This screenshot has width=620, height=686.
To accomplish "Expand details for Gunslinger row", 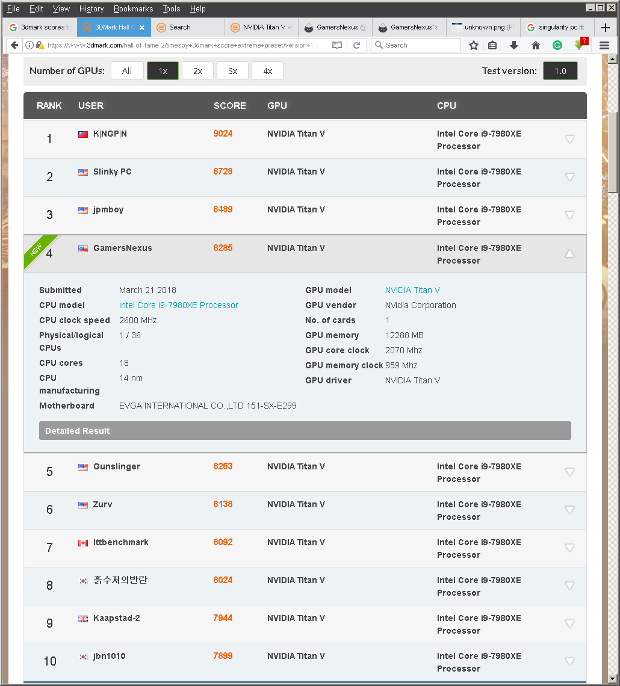I will (569, 472).
